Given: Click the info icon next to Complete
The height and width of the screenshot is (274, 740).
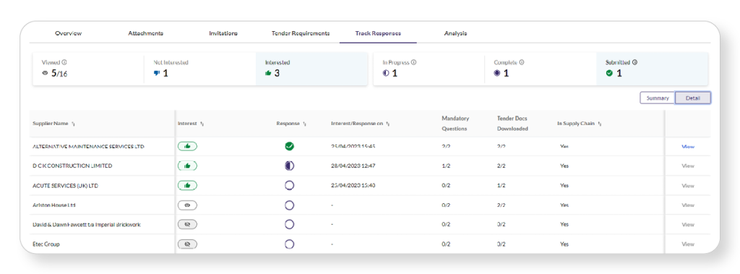Looking at the screenshot, I should pos(522,62).
